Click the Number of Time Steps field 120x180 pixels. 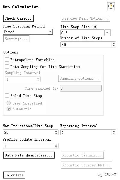pyautogui.click(x=86, y=44)
